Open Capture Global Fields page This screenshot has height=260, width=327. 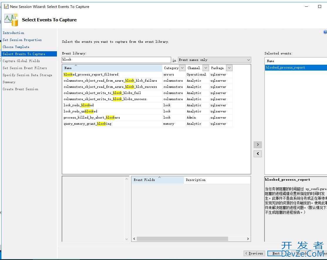tap(21, 61)
